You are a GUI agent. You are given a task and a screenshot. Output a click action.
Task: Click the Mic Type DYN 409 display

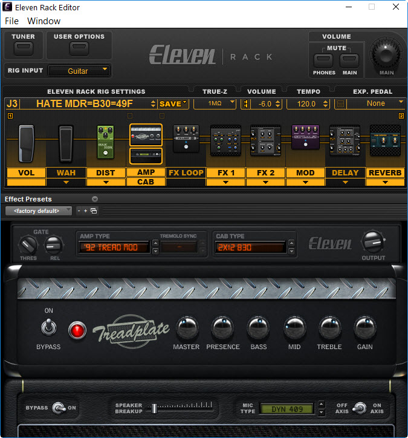[287, 409]
